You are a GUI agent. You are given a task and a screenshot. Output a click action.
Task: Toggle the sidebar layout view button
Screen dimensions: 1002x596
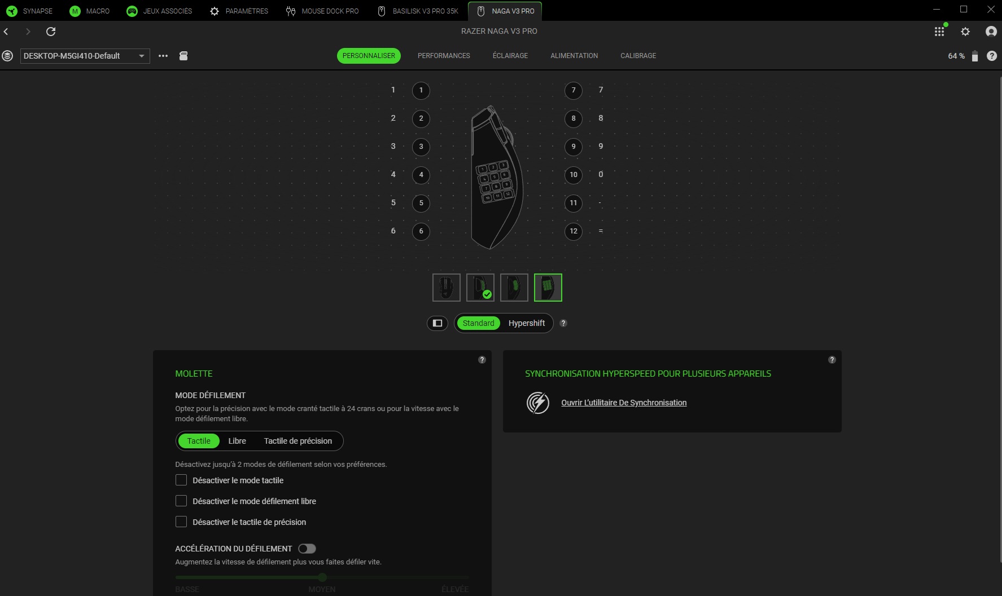point(437,323)
